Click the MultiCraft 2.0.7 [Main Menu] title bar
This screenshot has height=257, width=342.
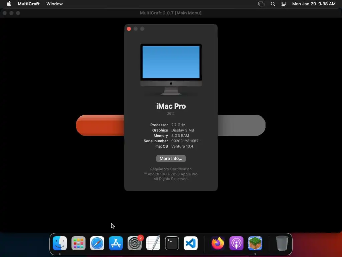coord(171,13)
